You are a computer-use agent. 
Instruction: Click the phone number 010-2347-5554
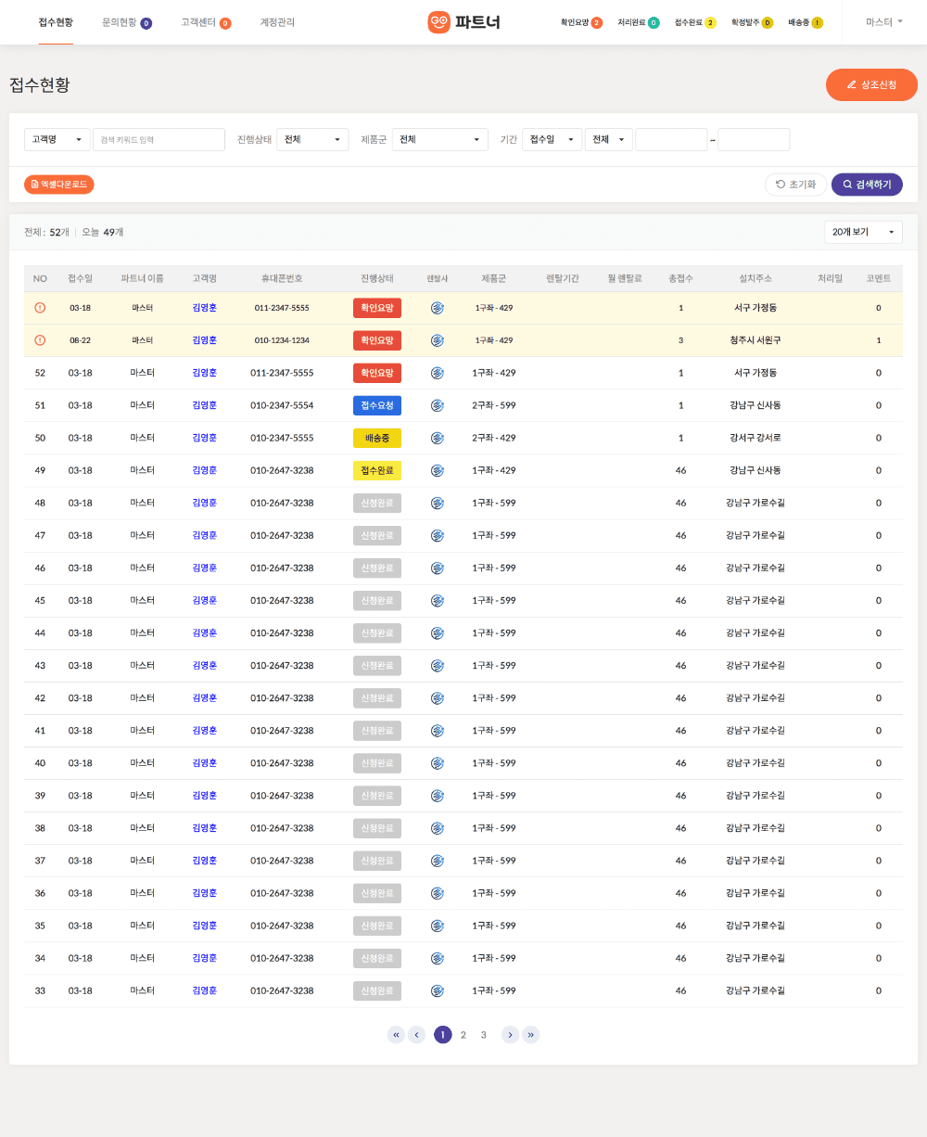pyautogui.click(x=282, y=405)
